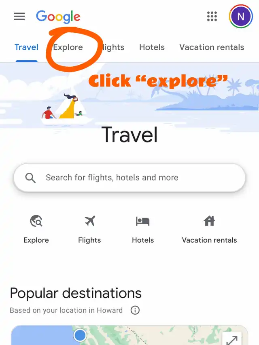Click the blue location dot on map
The width and height of the screenshot is (259, 345).
[80, 335]
